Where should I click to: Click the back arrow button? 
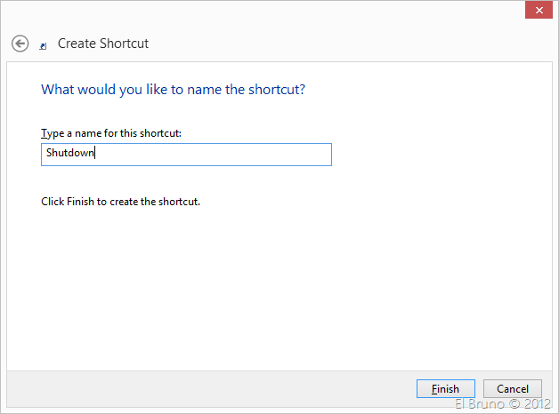[20, 43]
